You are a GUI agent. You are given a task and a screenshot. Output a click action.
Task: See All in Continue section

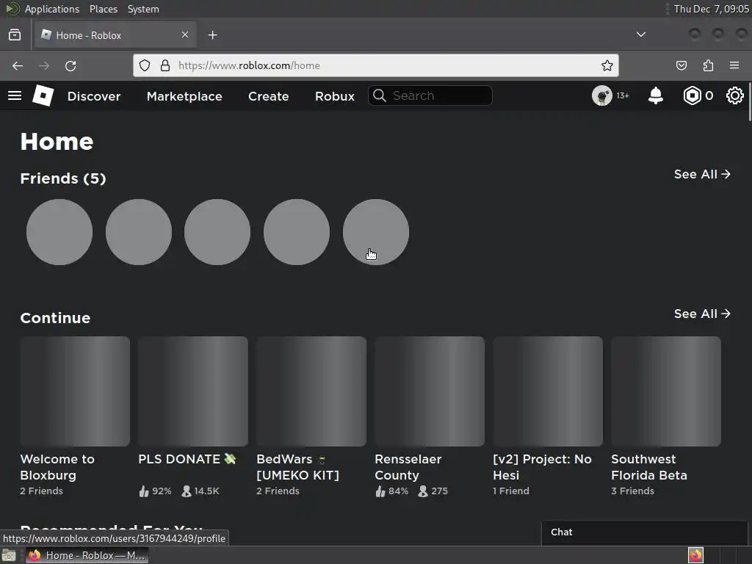702,314
